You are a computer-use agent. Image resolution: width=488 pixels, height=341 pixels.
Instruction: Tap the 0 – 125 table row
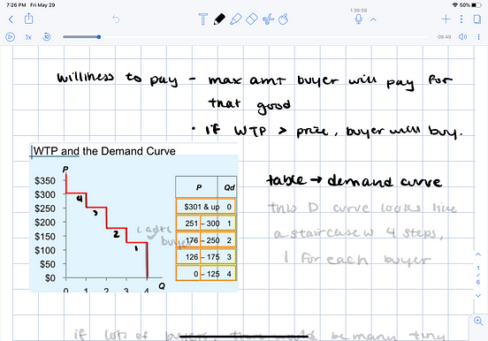tap(206, 274)
